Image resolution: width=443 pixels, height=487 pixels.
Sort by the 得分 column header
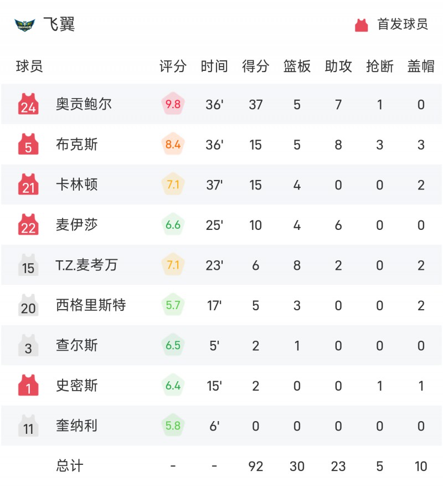pos(255,66)
